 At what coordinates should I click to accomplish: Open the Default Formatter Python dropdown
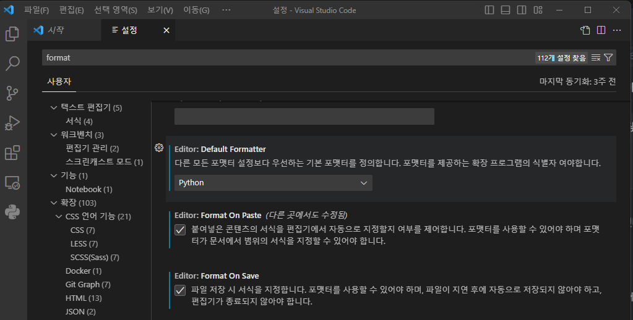[273, 183]
